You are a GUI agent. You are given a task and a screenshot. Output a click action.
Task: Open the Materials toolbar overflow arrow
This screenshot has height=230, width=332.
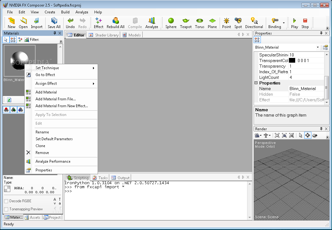tap(61, 41)
